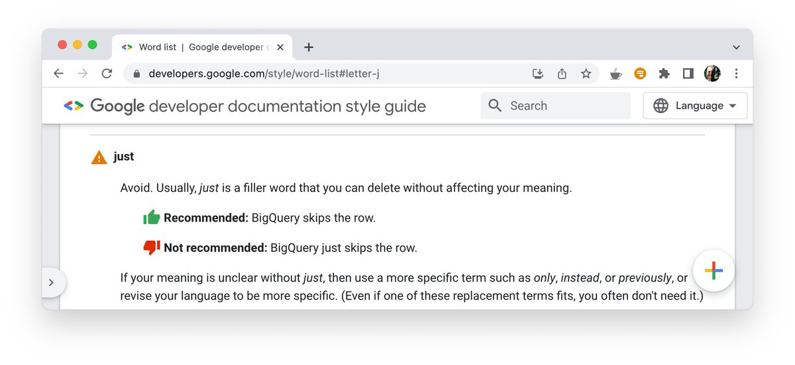The height and width of the screenshot is (365, 795).
Task: Click inside the Search field
Action: pos(555,106)
